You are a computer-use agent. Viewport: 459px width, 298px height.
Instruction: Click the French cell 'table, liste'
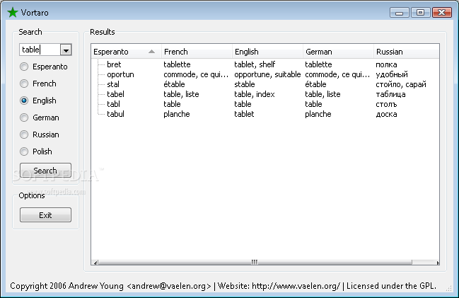click(181, 94)
